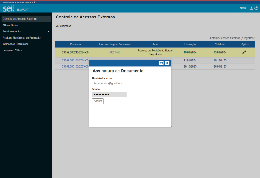Screen dimensions: 260x178
Task: Click the SEI/UFCAT label
Action: (x=23, y=10)
